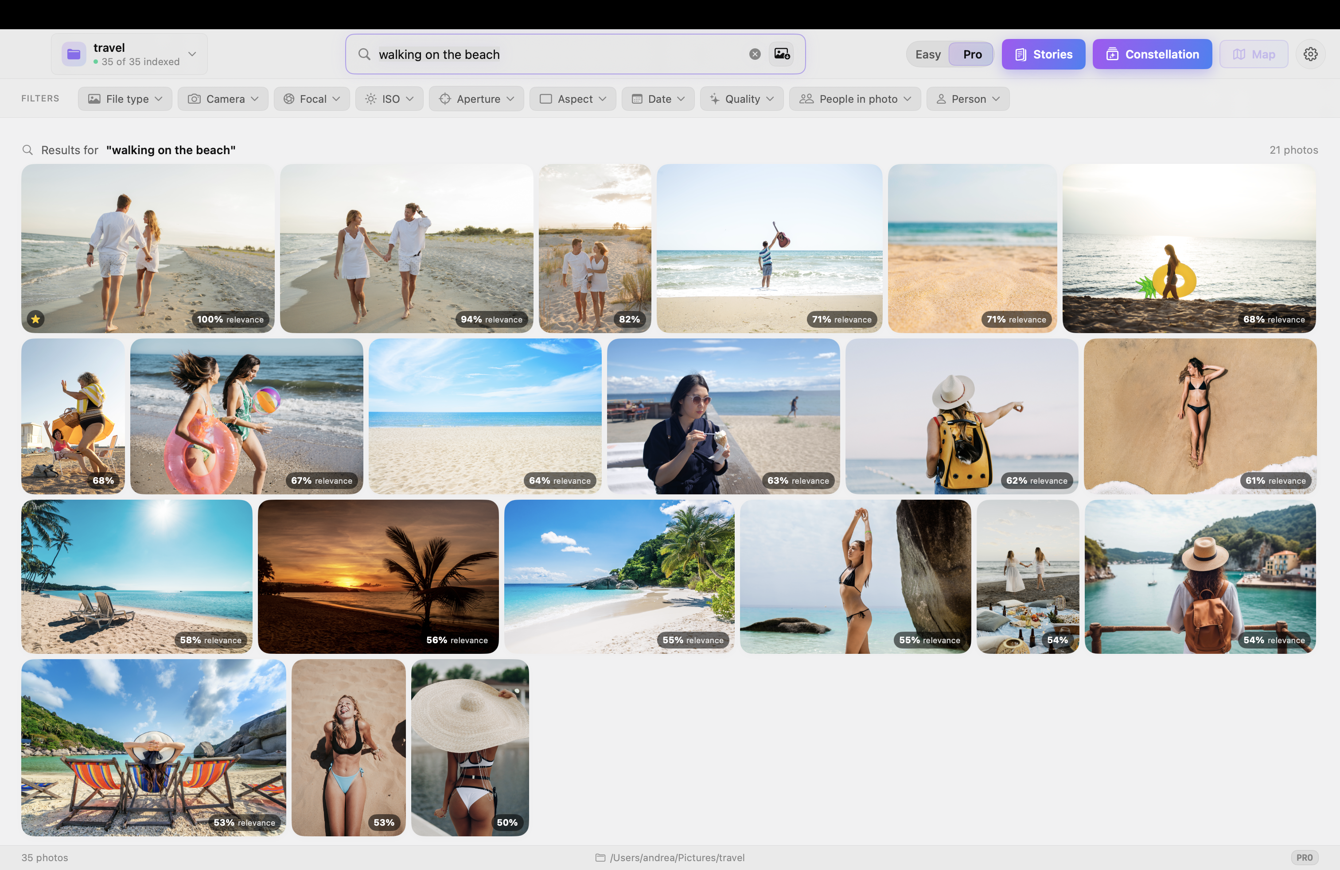Expand the Date filter

[x=658, y=98]
